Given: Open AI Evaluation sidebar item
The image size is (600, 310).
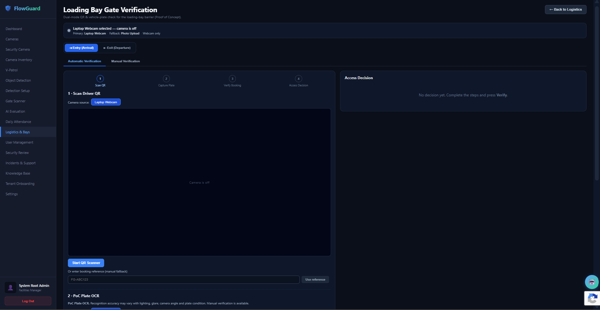Looking at the screenshot, I should pos(28,111).
